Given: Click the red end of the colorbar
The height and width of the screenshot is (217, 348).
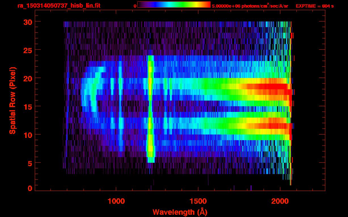Looking at the screenshot, I should coord(207,5).
